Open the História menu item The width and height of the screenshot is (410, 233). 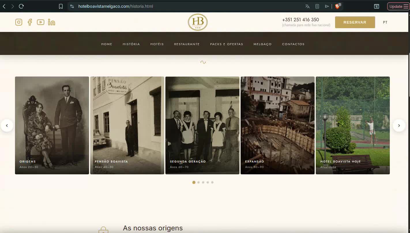pyautogui.click(x=131, y=44)
